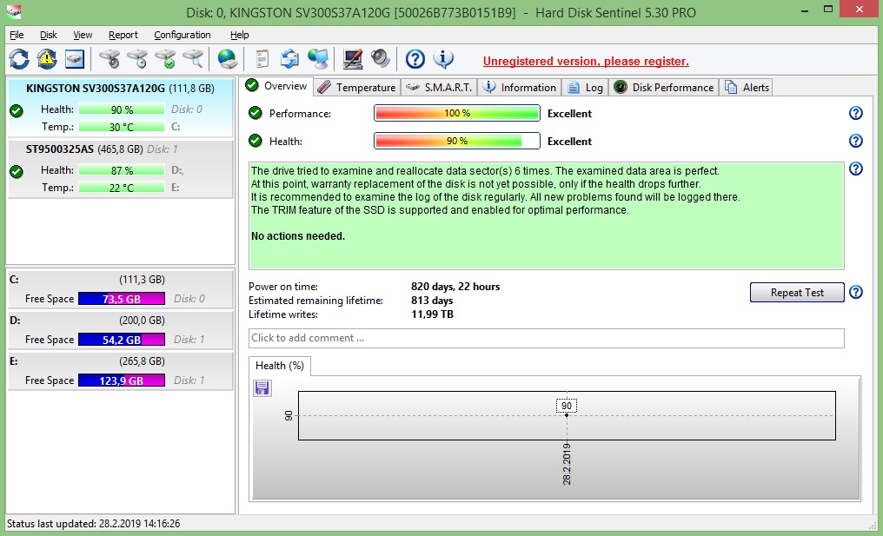This screenshot has width=883, height=536.
Task: Switch to the Disk Performance tab
Action: click(664, 87)
